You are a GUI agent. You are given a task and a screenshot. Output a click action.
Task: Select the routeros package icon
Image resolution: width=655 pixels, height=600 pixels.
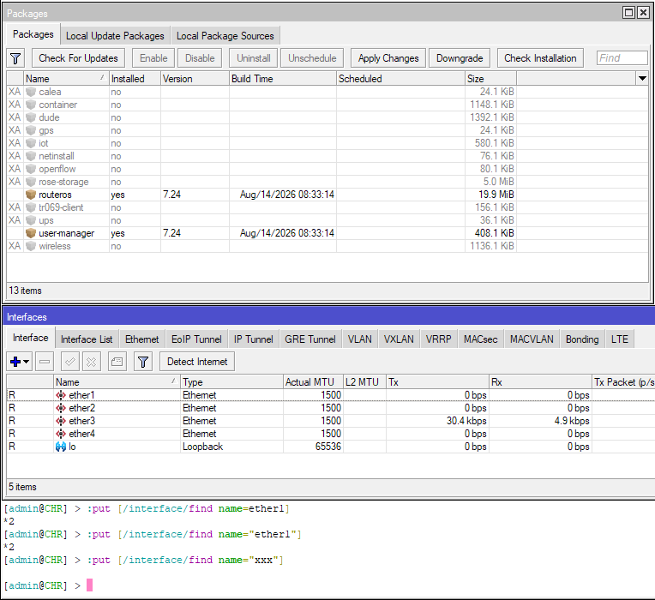pyautogui.click(x=31, y=195)
